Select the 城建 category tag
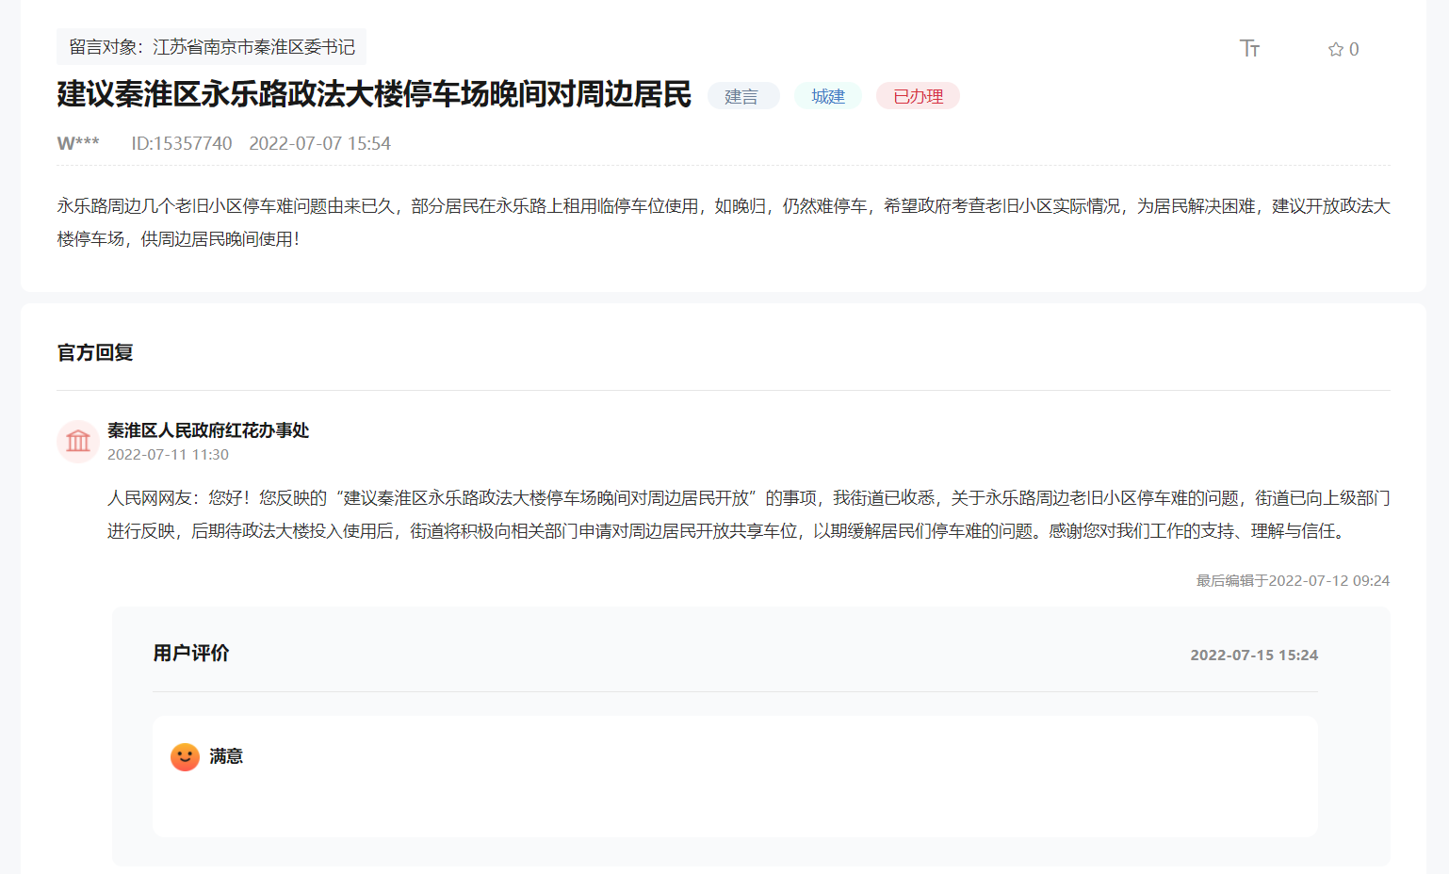This screenshot has height=874, width=1449. click(x=828, y=96)
